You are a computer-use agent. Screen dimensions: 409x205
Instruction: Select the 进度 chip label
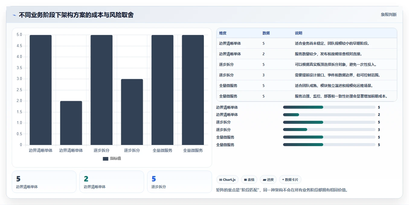click(x=270, y=180)
